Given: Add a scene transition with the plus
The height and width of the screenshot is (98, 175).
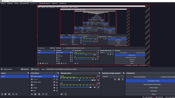Looking at the screenshot, I should tap(115, 79).
